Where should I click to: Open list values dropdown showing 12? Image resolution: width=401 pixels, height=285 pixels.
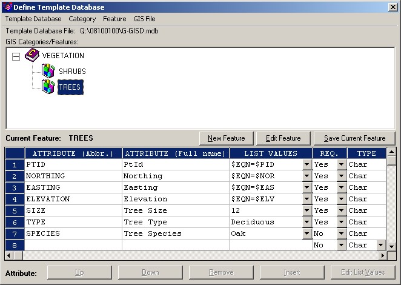(x=307, y=210)
